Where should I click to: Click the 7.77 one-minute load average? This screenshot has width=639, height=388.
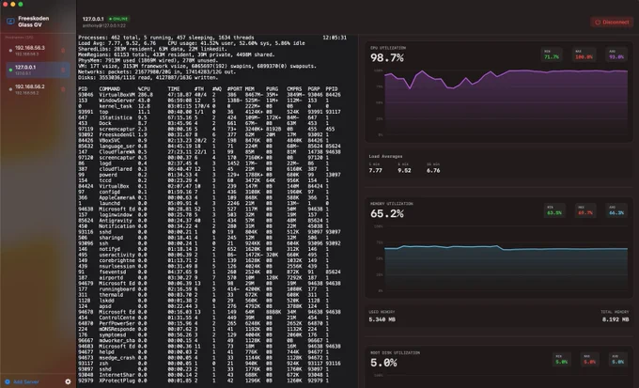pos(375,170)
